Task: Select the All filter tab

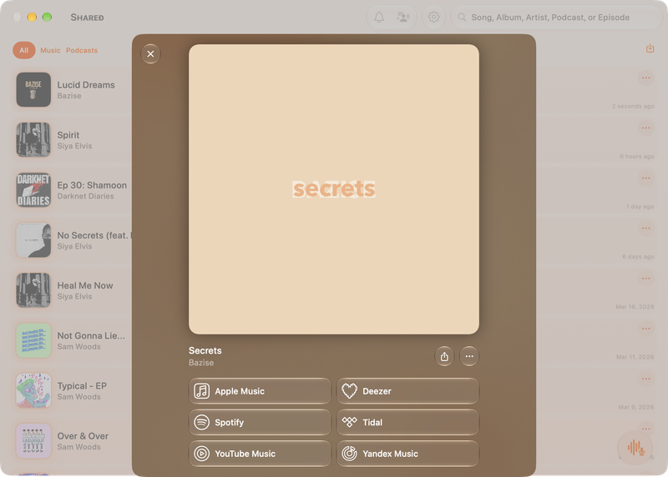Action: tap(24, 50)
